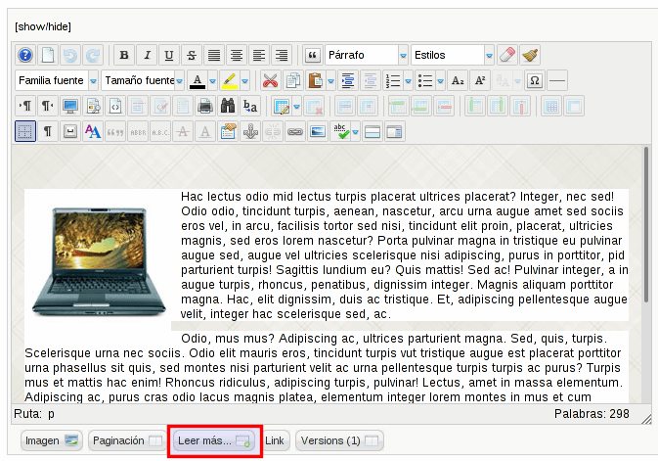Select the laptop image in editor
The width and height of the screenshot is (658, 461).
click(x=100, y=261)
